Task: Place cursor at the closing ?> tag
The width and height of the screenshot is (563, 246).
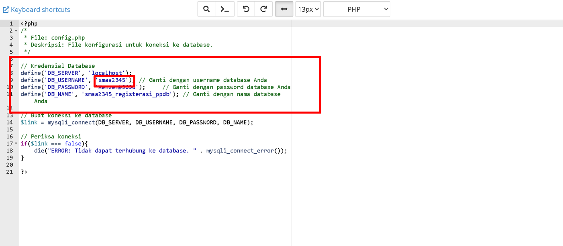Action: [x=24, y=172]
